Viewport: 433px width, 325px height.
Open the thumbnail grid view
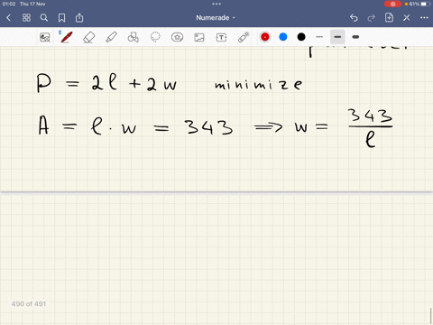(26, 18)
